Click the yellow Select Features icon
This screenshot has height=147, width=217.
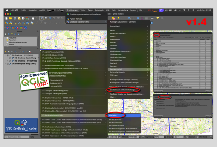pyautogui.click(x=118, y=18)
